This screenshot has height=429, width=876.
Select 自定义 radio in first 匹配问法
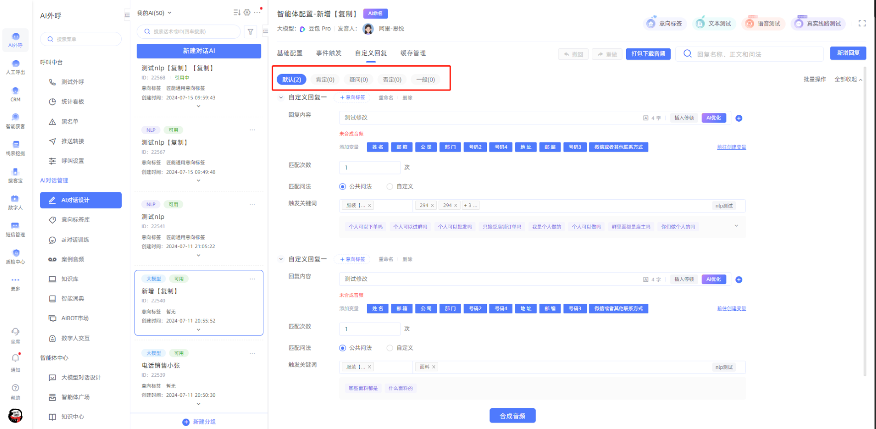[390, 186]
